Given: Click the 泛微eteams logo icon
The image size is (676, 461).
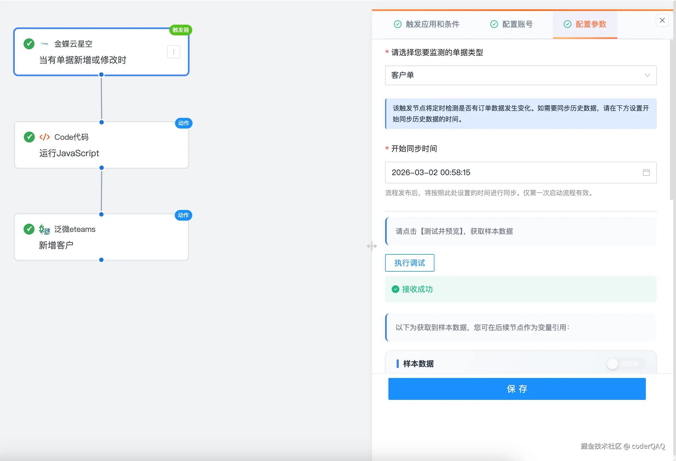Looking at the screenshot, I should click(x=44, y=229).
